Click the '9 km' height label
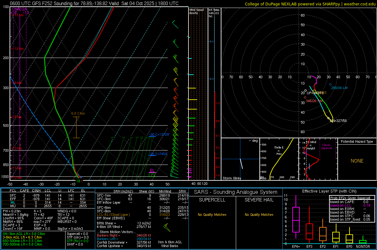 tap(18, 83)
